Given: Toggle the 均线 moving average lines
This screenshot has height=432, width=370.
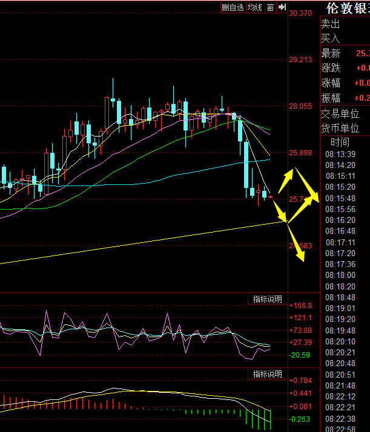Looking at the screenshot, I should point(255,7).
